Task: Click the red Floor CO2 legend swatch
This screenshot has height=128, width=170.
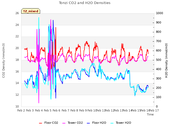Action: click(x=40, y=123)
